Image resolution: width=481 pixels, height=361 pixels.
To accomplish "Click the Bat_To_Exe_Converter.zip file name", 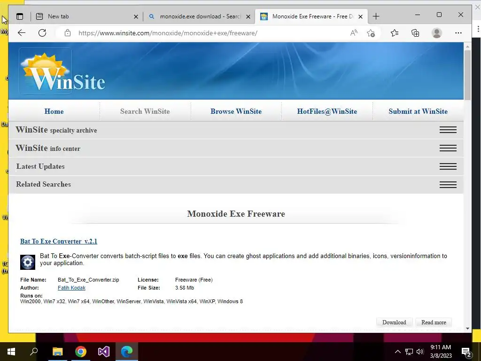I will point(88,280).
